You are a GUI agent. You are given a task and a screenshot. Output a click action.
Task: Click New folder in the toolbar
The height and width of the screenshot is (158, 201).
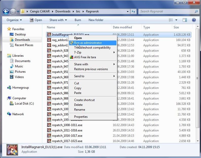96,20
